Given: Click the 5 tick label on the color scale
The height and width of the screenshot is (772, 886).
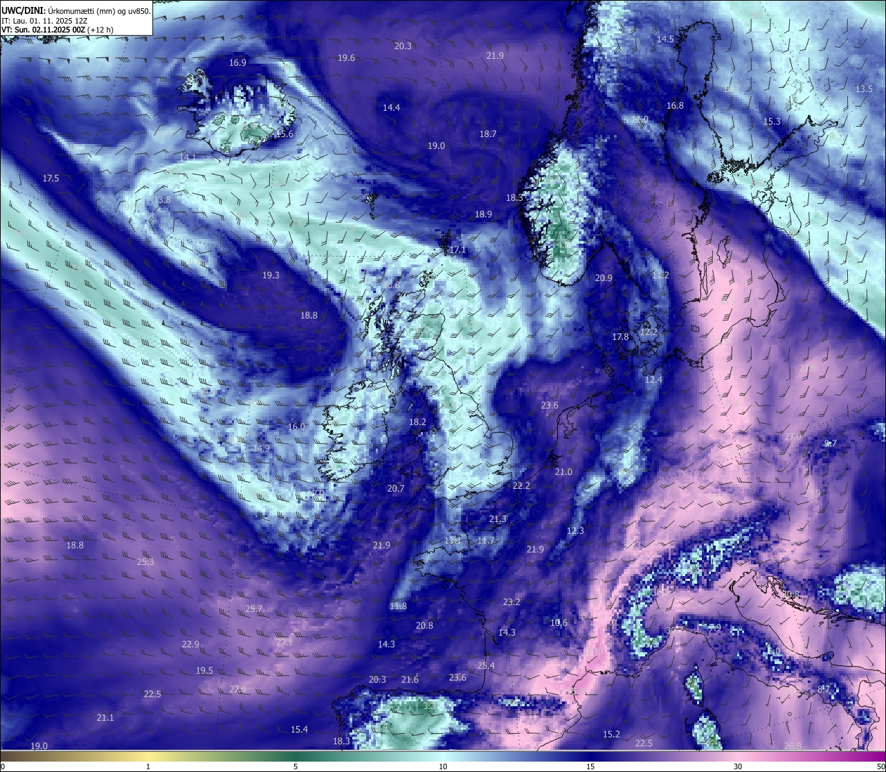Looking at the screenshot, I should (296, 766).
